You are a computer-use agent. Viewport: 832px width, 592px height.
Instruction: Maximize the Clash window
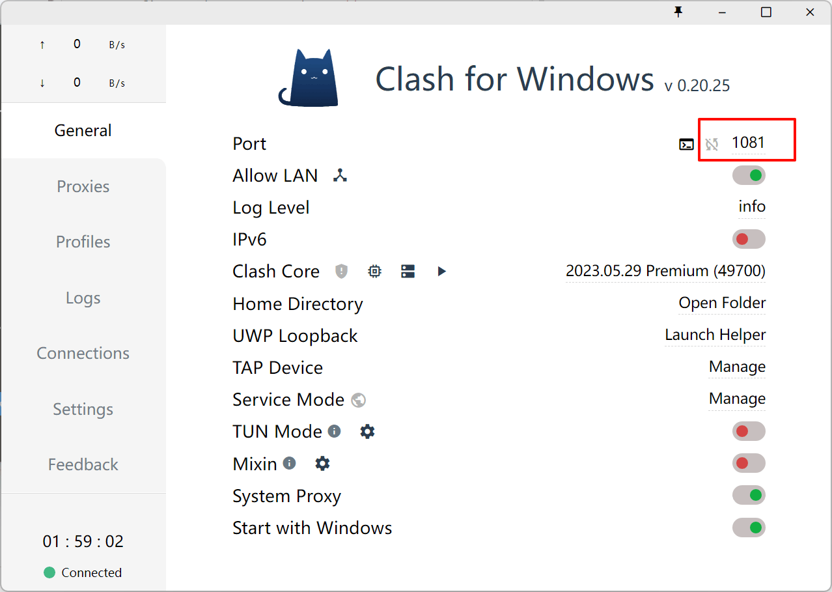click(766, 12)
